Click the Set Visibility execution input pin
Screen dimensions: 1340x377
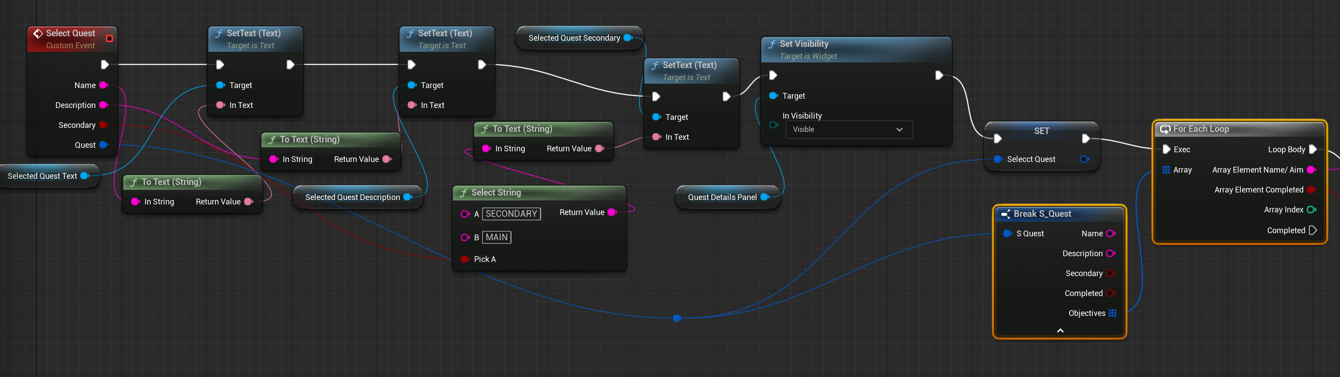[773, 75]
